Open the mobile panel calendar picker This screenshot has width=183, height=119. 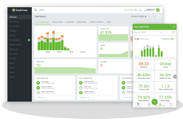[173, 32]
